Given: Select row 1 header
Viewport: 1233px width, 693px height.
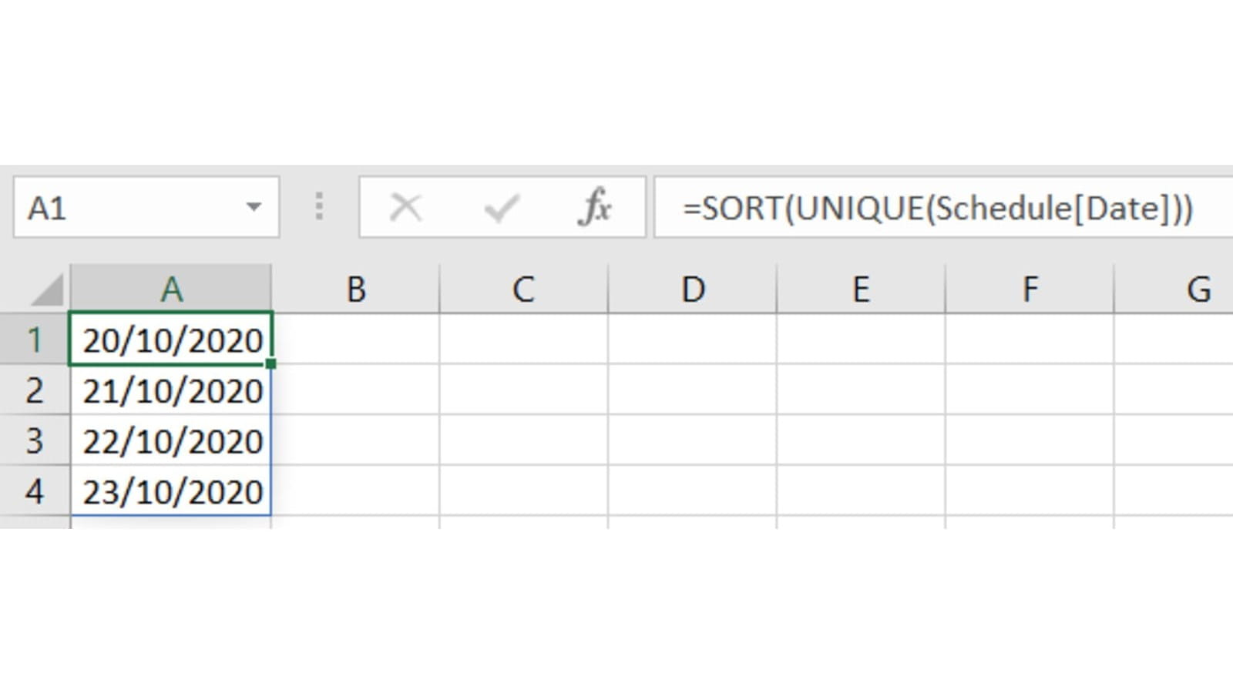Looking at the screenshot, I should pyautogui.click(x=35, y=340).
